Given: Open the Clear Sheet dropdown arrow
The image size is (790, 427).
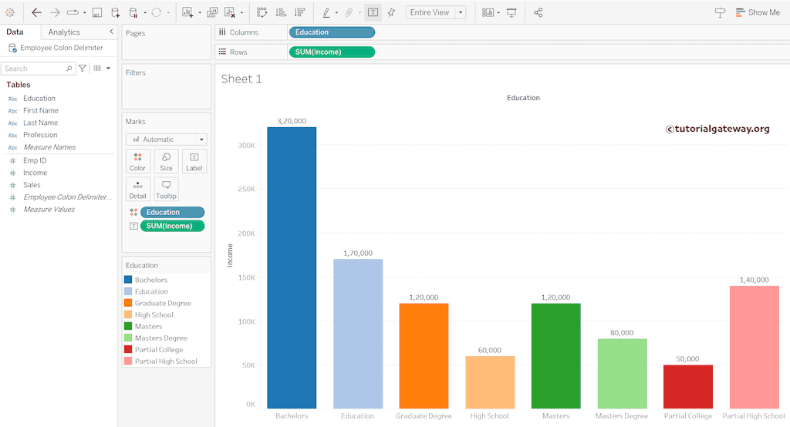Looking at the screenshot, I should (x=241, y=12).
